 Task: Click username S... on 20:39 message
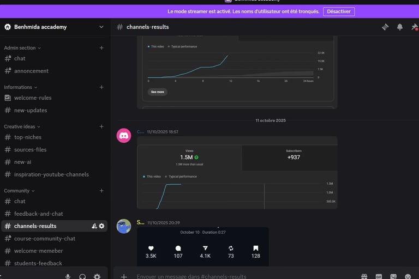[x=141, y=222]
